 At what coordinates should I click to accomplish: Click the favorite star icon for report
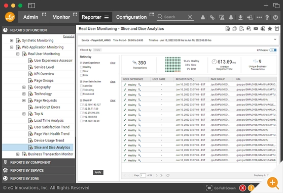[270, 29]
